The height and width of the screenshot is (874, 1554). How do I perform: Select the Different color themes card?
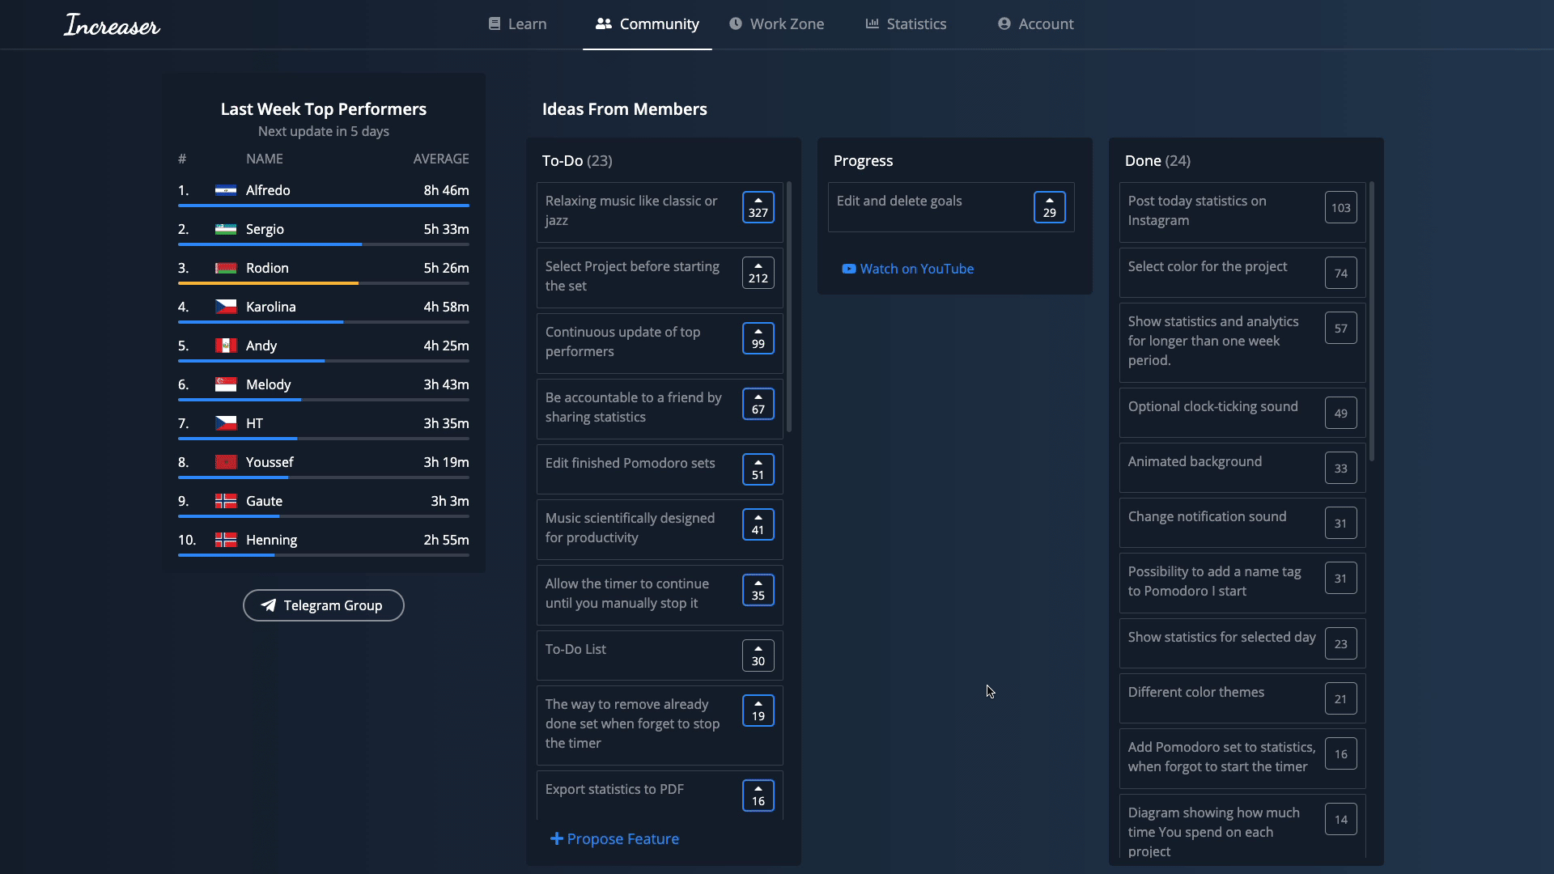(1242, 698)
